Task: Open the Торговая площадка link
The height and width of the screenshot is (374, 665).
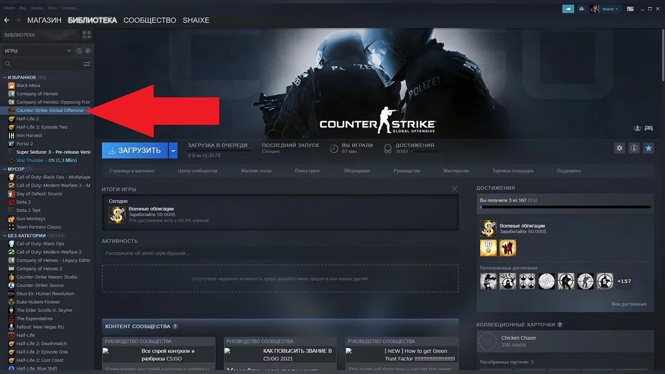Action: coord(513,171)
